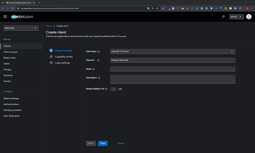Reload the browser page

tap(12, 8)
